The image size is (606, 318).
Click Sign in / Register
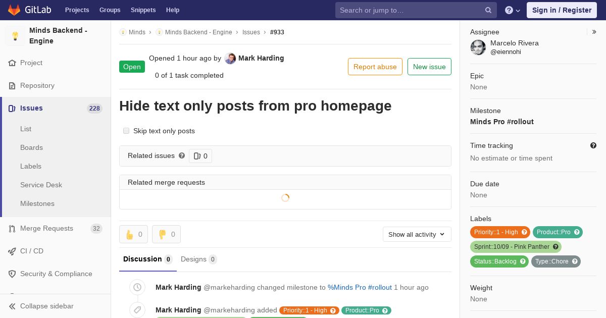click(562, 10)
